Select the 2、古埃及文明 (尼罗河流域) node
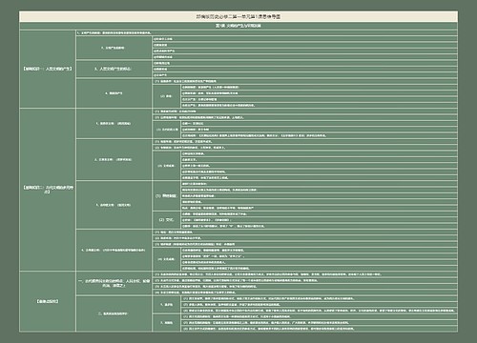 [x=114, y=159]
